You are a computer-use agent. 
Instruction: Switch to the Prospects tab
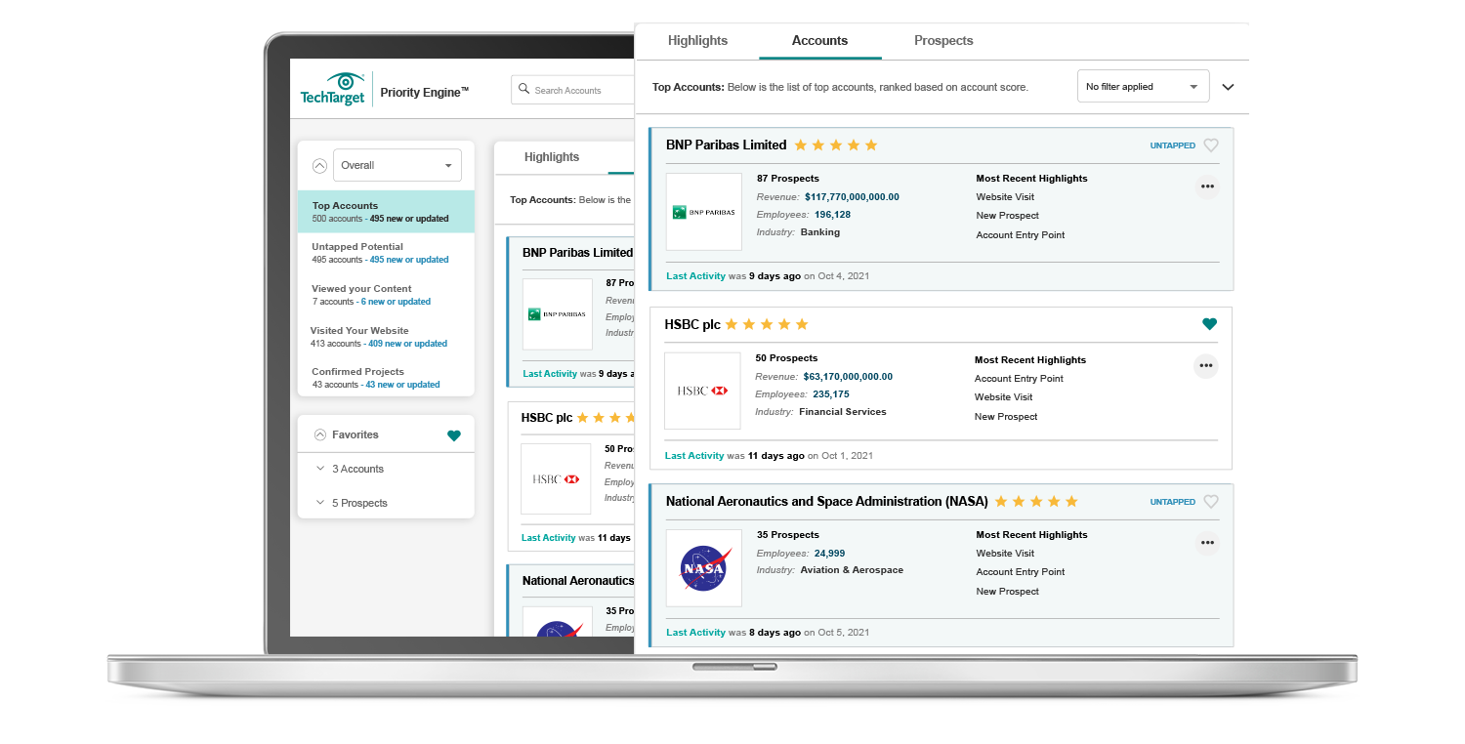coord(943,41)
